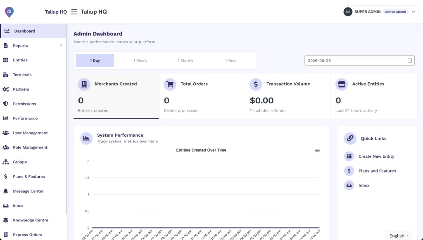The width and height of the screenshot is (423, 240).
Task: Click the Reports document icon
Action: tap(6, 45)
